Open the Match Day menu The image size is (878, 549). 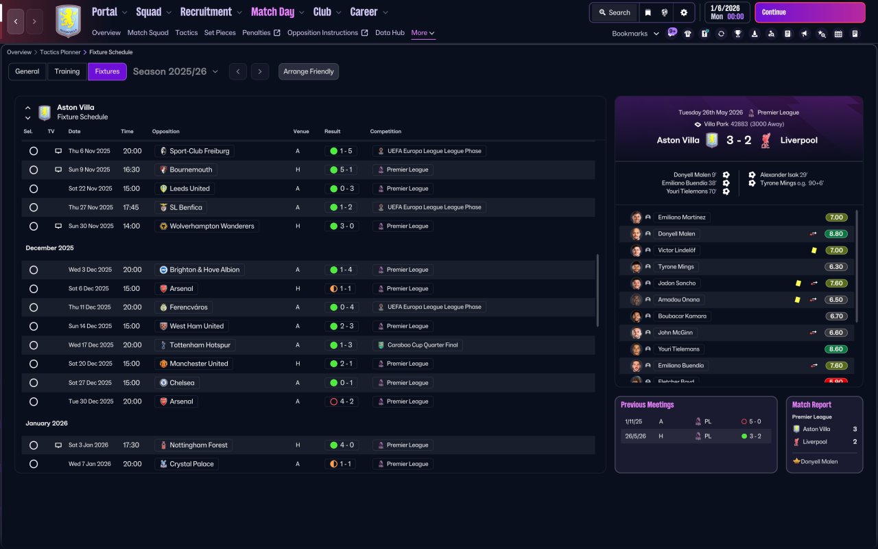tap(272, 12)
